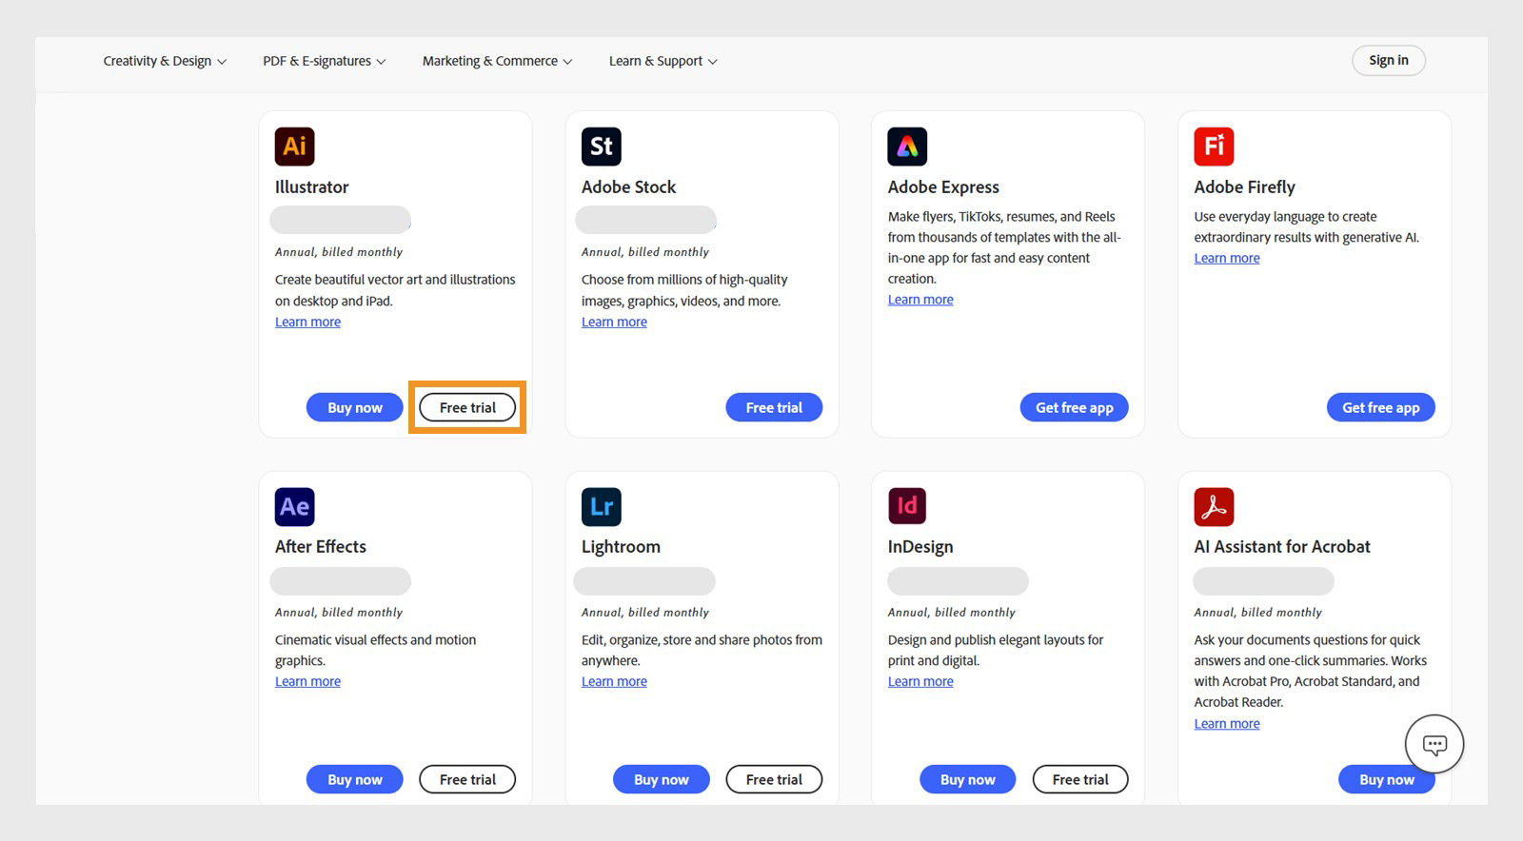
Task: Click the Adobe Express logo icon
Action: pos(907,147)
